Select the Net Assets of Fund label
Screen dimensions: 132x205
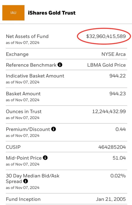[27, 36]
